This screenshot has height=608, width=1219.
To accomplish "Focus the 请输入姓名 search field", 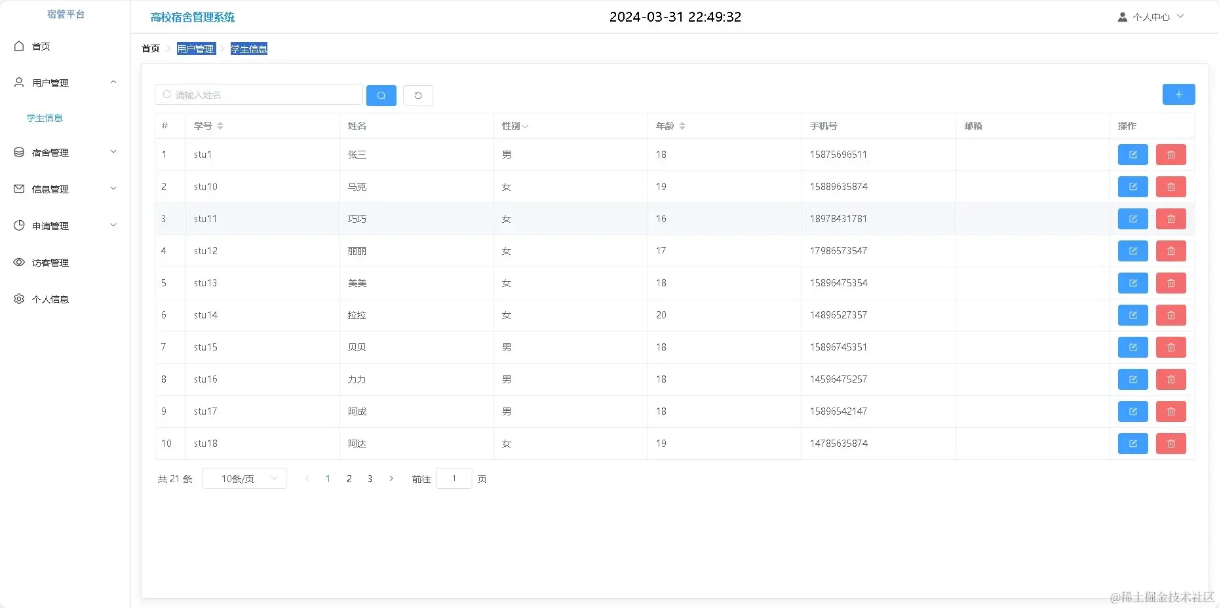I will [259, 94].
